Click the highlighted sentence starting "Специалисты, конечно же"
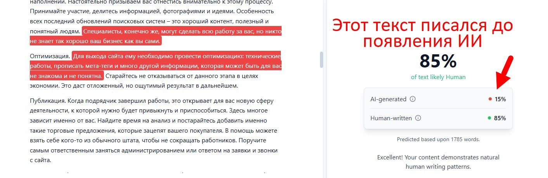This screenshot has width=548, height=178. pyautogui.click(x=156, y=36)
